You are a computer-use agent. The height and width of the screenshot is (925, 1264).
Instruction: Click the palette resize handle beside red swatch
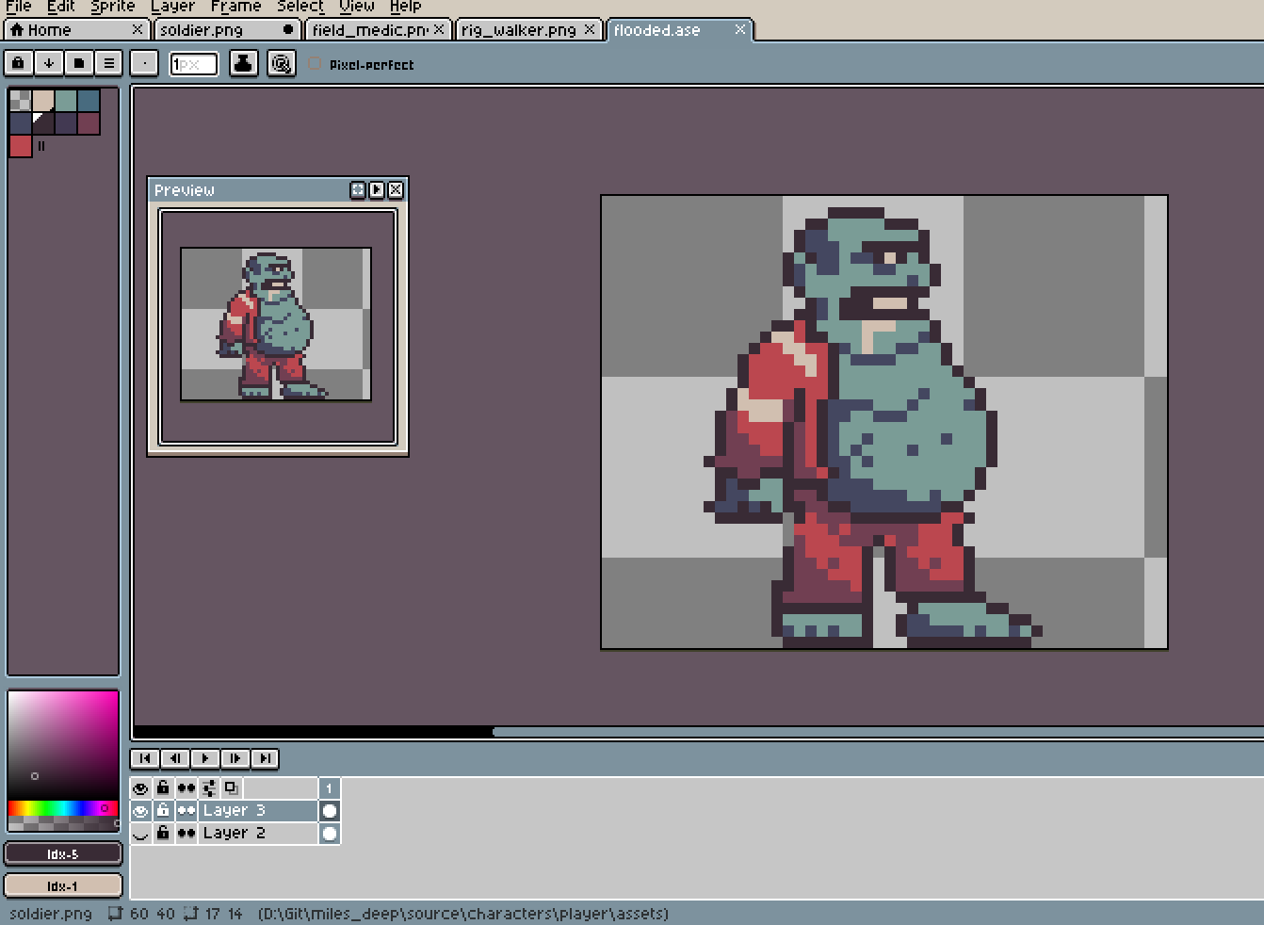pos(41,146)
